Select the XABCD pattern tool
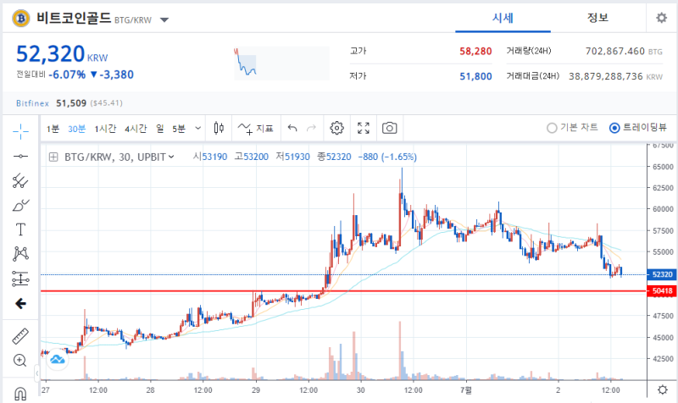Screen dimensions: 678x403 point(20,253)
